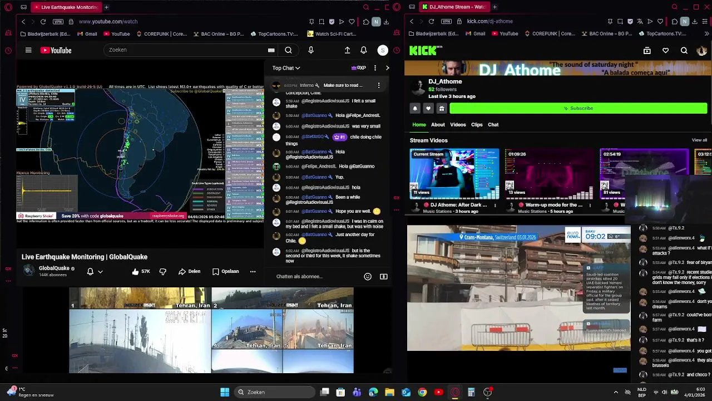Open extensions cube icon in Kick window

(x=675, y=21)
